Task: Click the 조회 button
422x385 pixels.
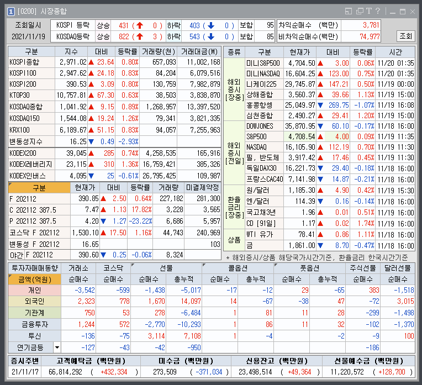Action: point(405,36)
